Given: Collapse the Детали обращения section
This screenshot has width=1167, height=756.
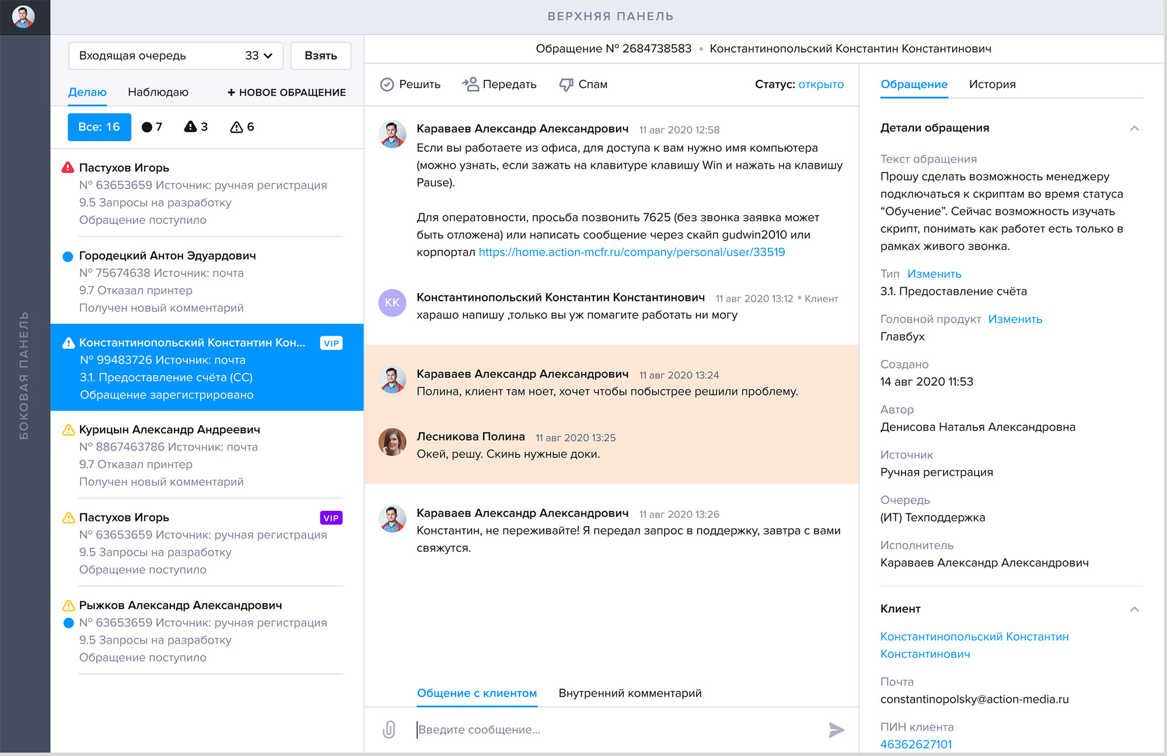Looking at the screenshot, I should coord(1134,128).
